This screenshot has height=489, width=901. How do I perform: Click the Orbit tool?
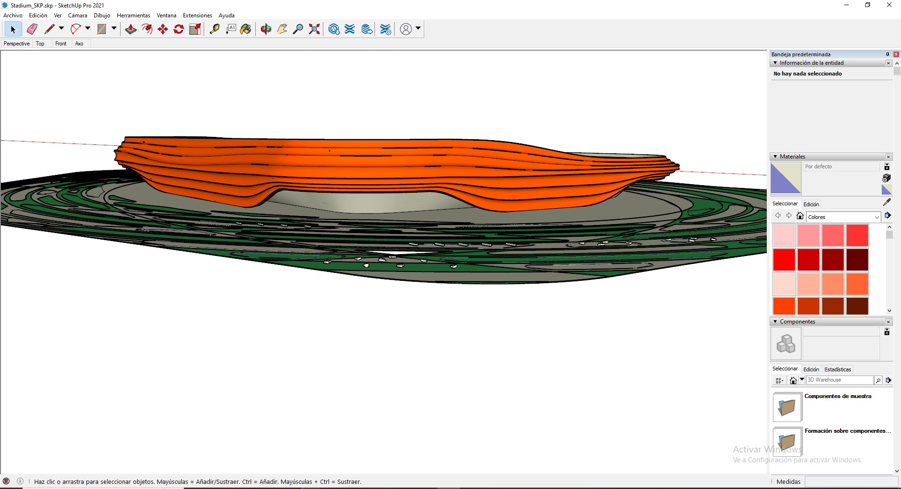tap(266, 29)
